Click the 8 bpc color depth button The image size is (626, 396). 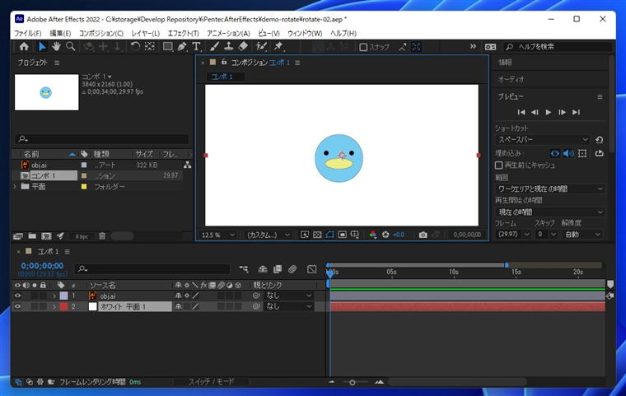tap(82, 236)
